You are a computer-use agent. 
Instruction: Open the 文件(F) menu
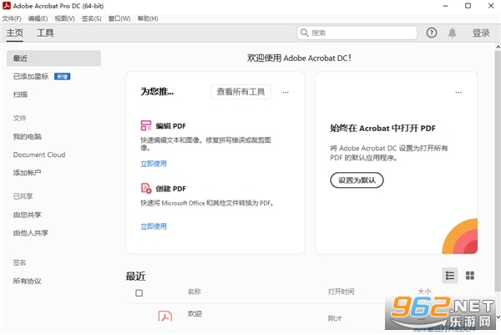pyautogui.click(x=12, y=18)
